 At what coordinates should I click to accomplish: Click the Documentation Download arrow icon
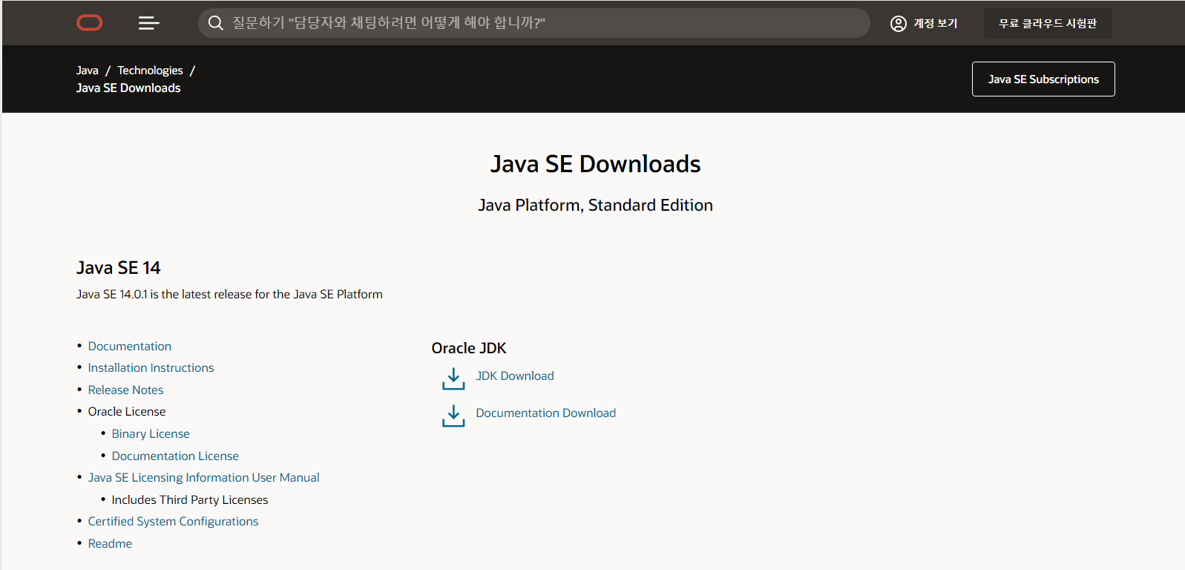click(453, 416)
